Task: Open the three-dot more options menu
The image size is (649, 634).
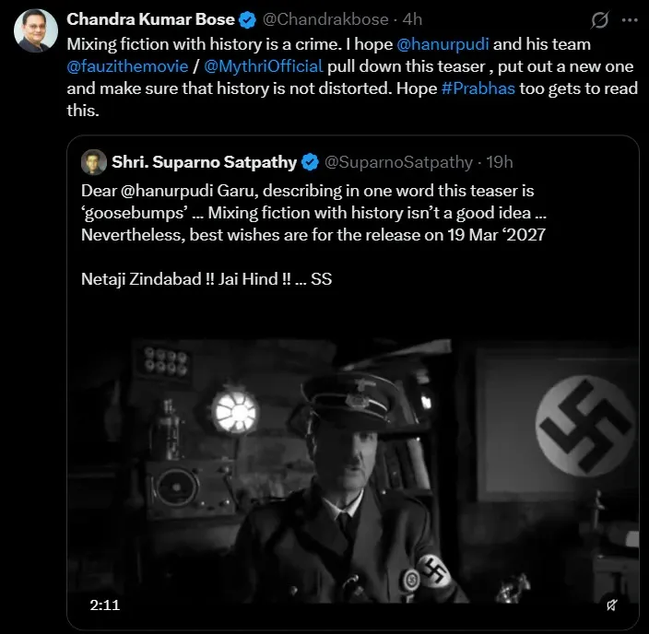Action: (630, 20)
